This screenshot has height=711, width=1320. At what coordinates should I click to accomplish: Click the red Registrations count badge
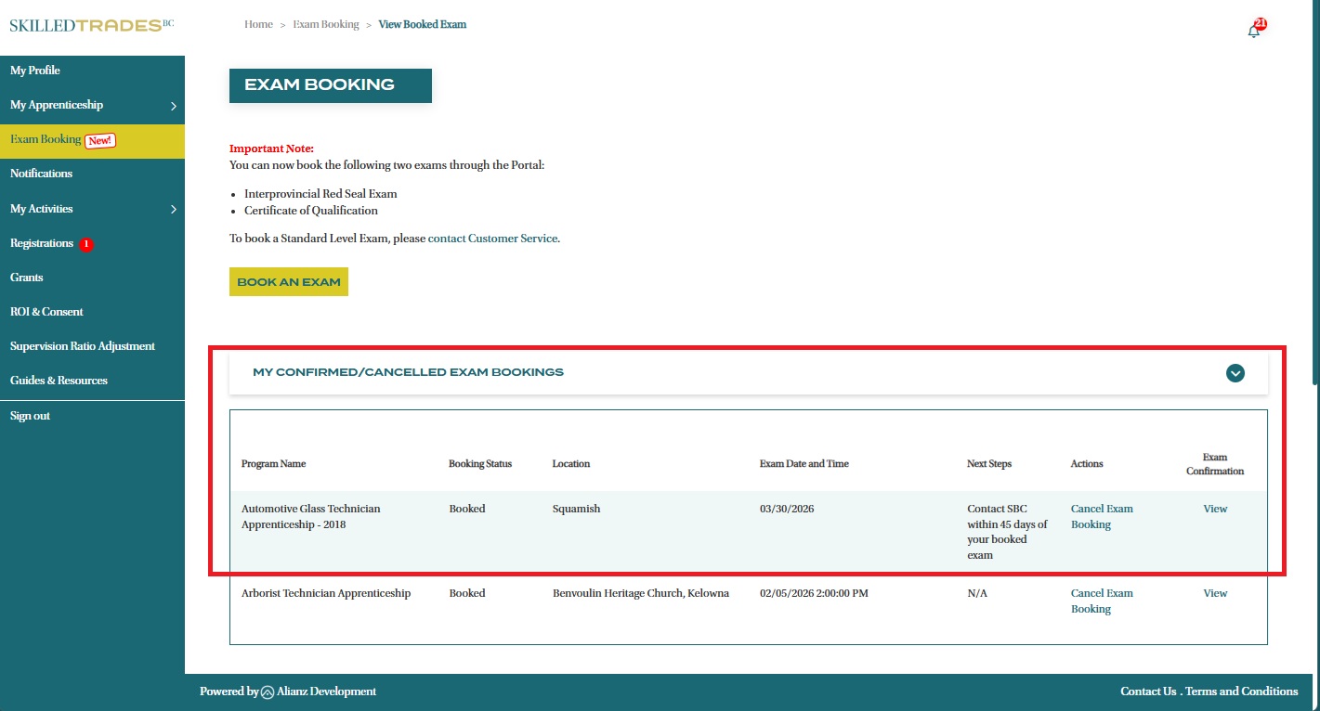(x=86, y=244)
